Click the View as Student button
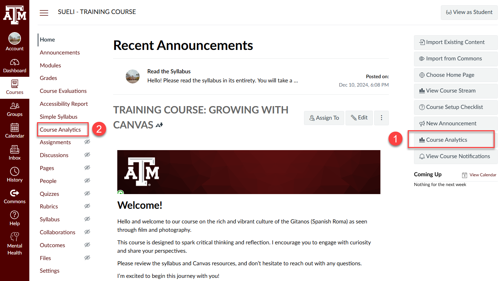The height and width of the screenshot is (281, 503). point(469,12)
